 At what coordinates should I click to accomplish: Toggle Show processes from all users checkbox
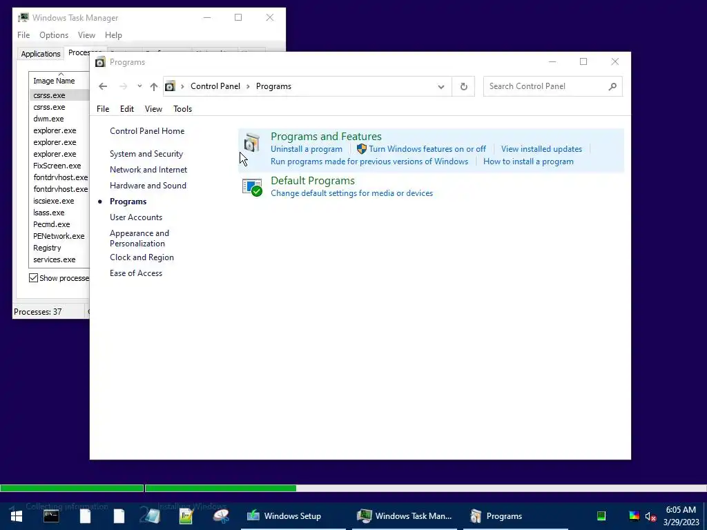coord(33,277)
